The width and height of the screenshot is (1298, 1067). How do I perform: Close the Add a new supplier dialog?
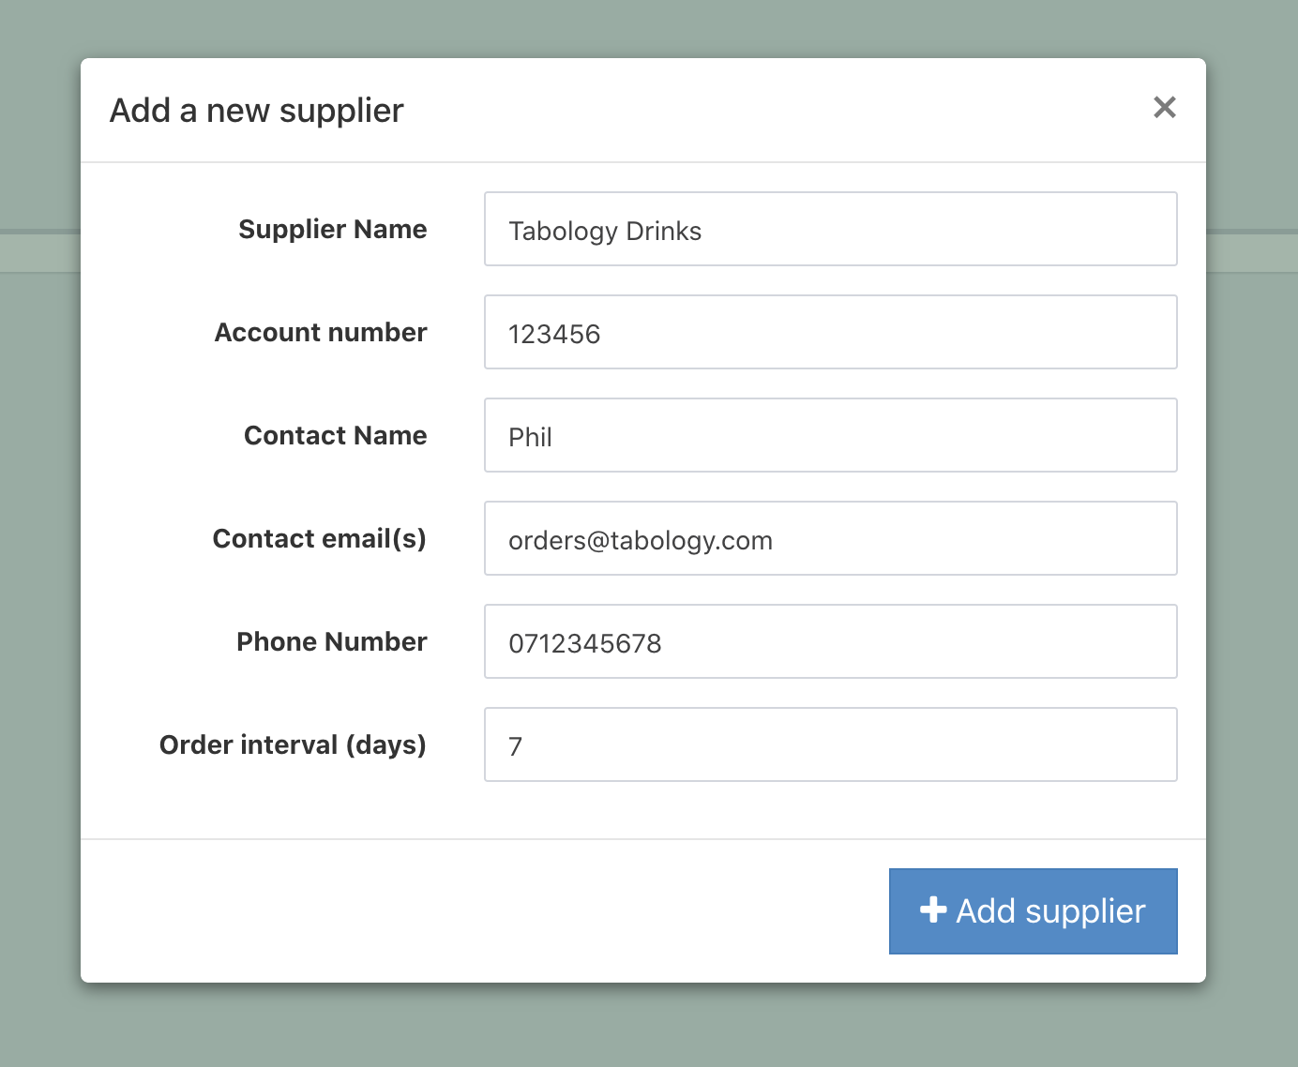1164,108
